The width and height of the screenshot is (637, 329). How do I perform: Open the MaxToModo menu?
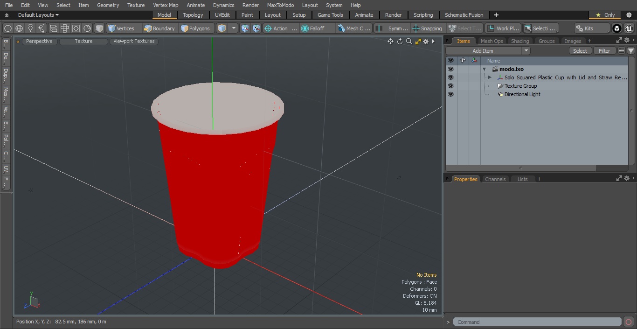(x=280, y=5)
